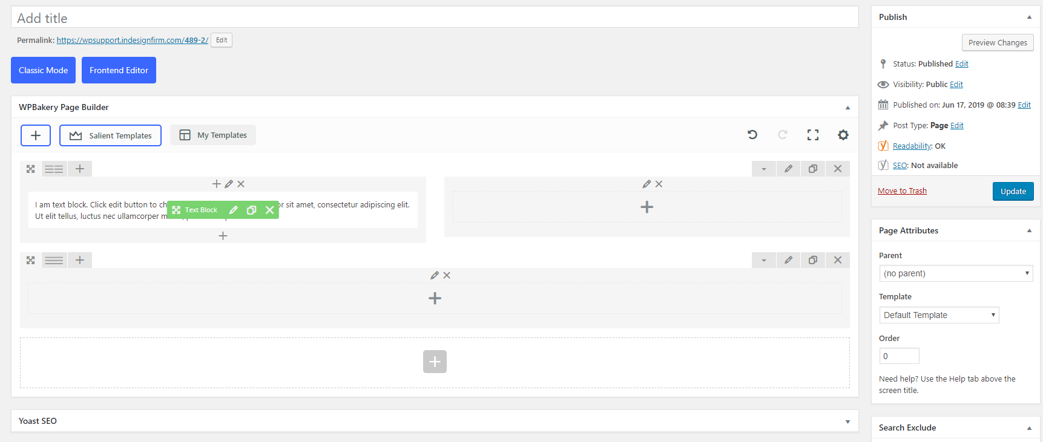Open page builder settings gear icon
Image resolution: width=1043 pixels, height=442 pixels.
[x=843, y=135]
